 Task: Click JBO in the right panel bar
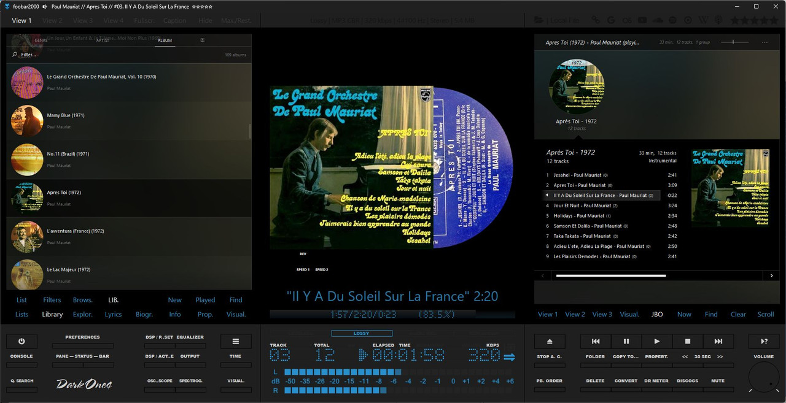click(x=657, y=314)
